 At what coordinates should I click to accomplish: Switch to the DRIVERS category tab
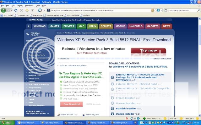tap(68, 27)
